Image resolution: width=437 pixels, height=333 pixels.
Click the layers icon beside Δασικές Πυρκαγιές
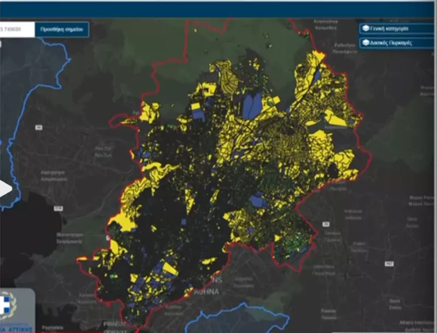tap(366, 42)
